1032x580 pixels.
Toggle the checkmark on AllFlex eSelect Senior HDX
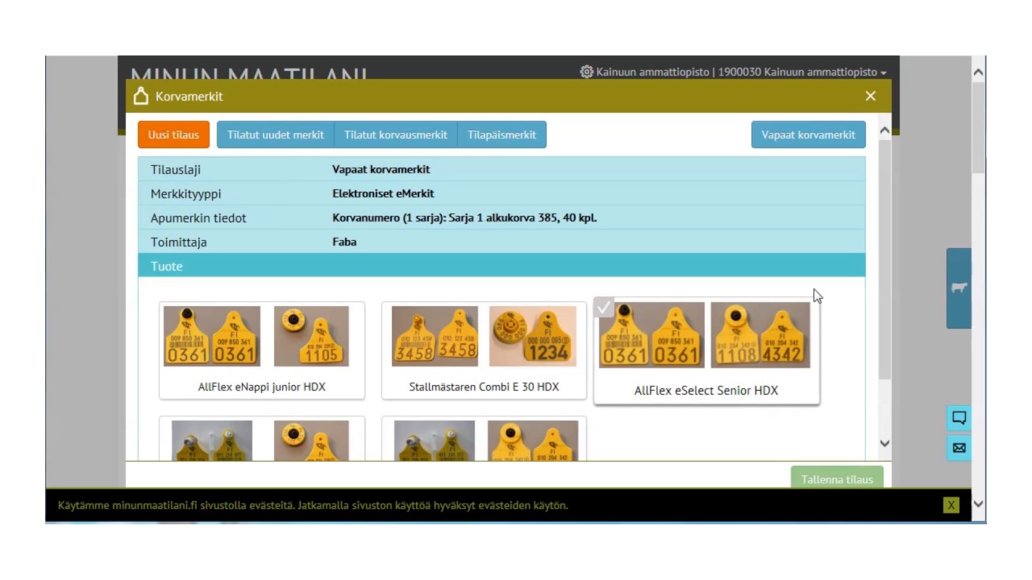point(604,307)
